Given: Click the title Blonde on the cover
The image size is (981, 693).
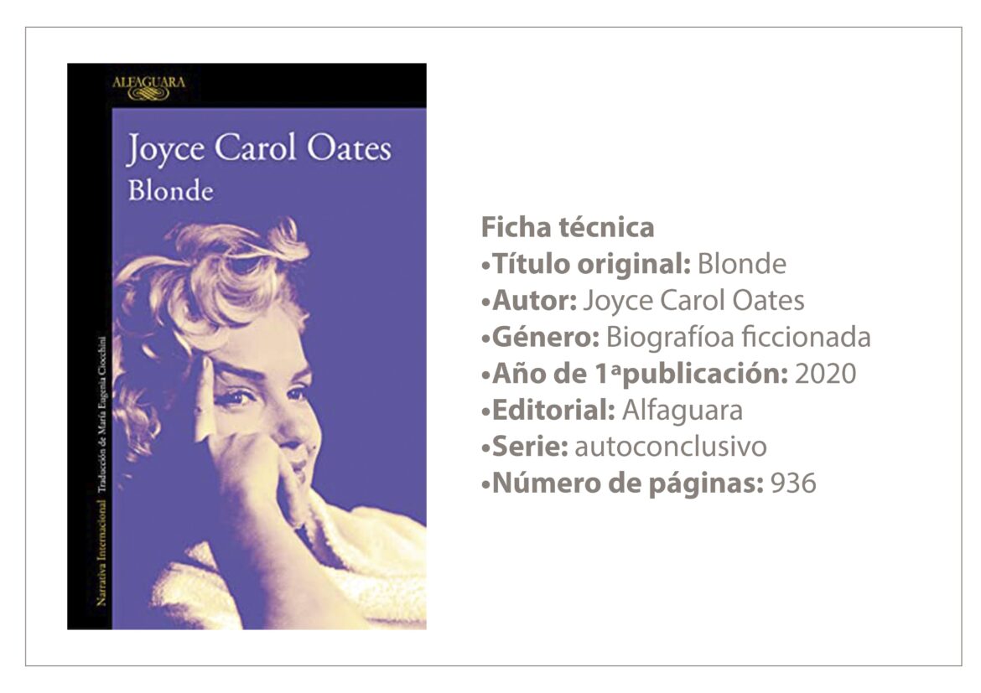Looking at the screenshot, I should (x=170, y=191).
